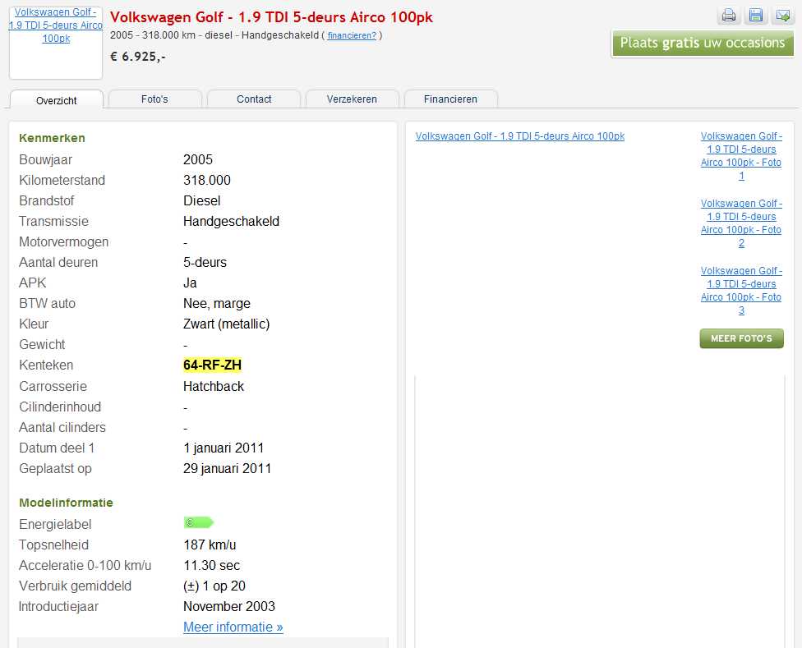The image size is (802, 648).
Task: Click the Aantal deuren value 5-deurs
Action: [x=205, y=262]
